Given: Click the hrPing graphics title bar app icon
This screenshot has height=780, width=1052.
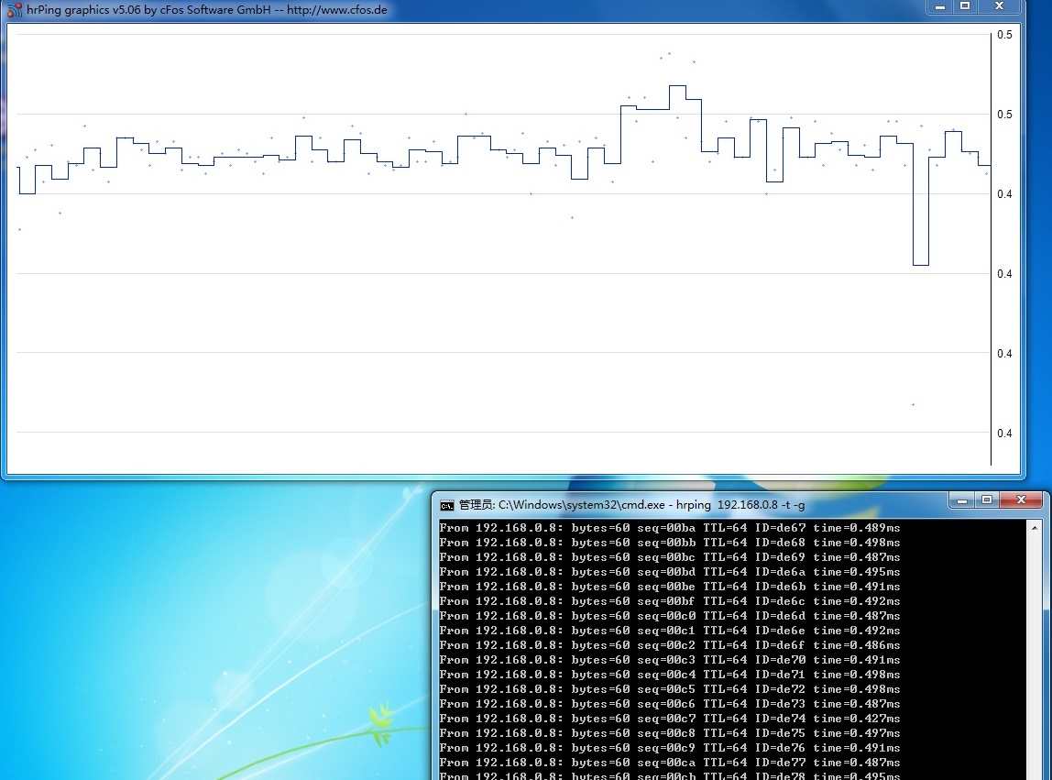Looking at the screenshot, I should [14, 9].
